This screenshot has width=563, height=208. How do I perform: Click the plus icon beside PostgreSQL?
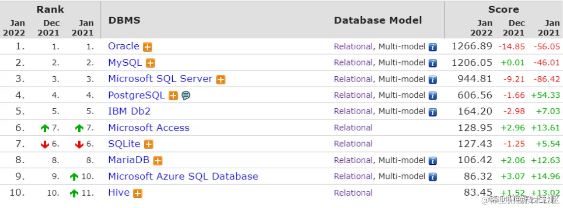point(173,96)
